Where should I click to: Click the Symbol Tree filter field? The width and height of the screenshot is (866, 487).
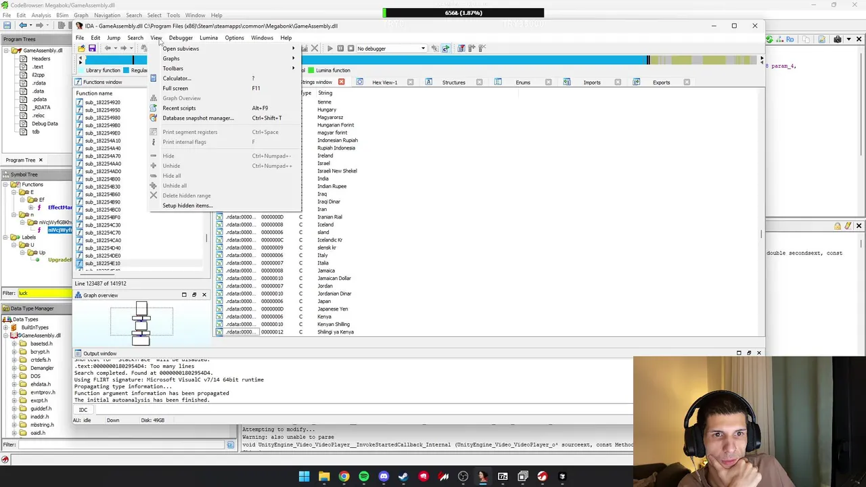pyautogui.click(x=45, y=294)
